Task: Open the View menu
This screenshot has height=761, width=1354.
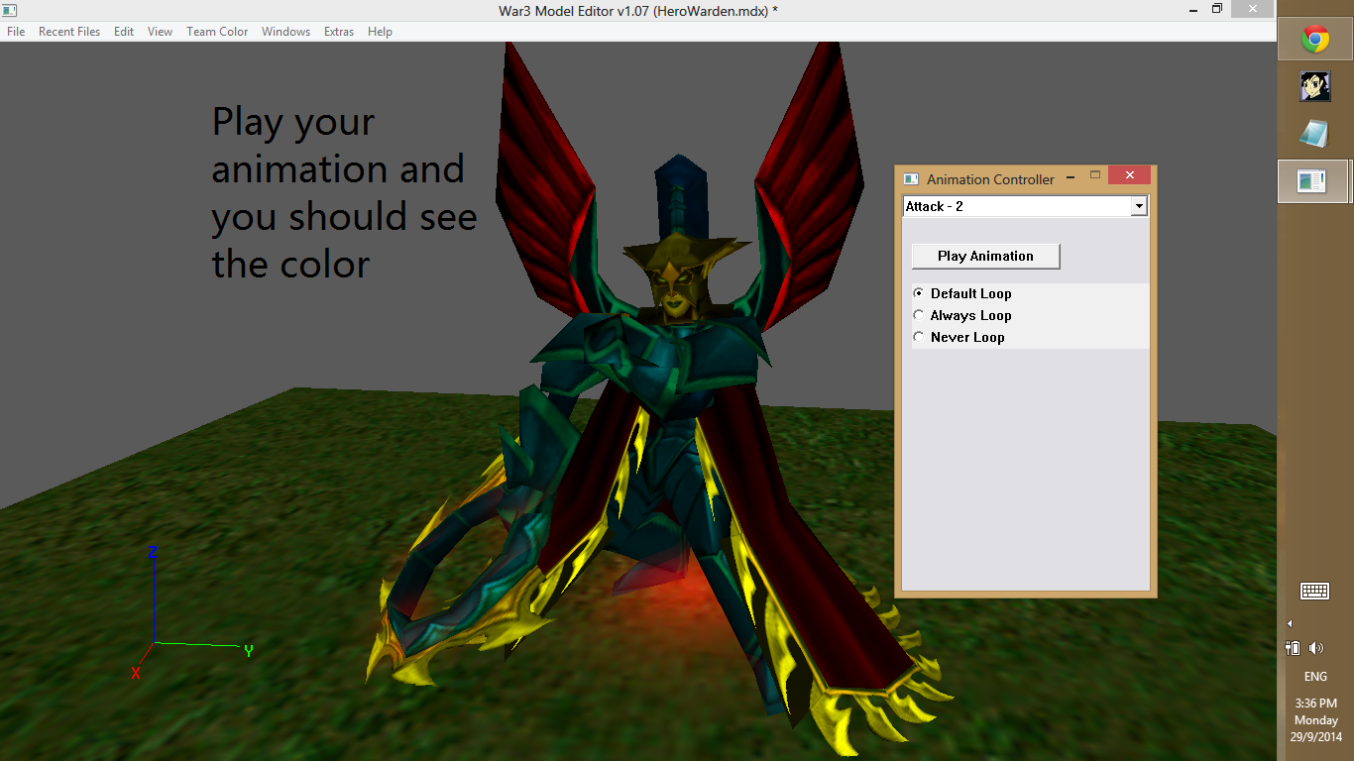Action: (160, 32)
